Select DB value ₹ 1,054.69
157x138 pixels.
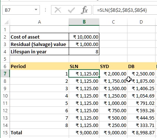click(x=141, y=96)
